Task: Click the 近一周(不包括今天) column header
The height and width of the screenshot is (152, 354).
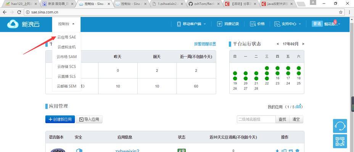Action: coord(196,57)
